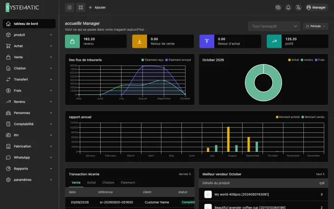The image size is (334, 209).
Task: Click the August yellow bar
Action: point(228,139)
